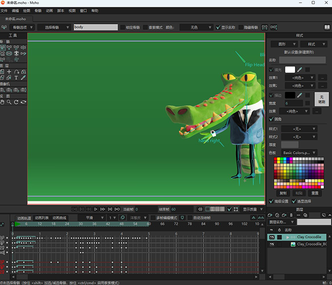Image resolution: width=332 pixels, height=285 pixels.
Task: Pick fill color with the eyedropper
Action: click(299, 70)
